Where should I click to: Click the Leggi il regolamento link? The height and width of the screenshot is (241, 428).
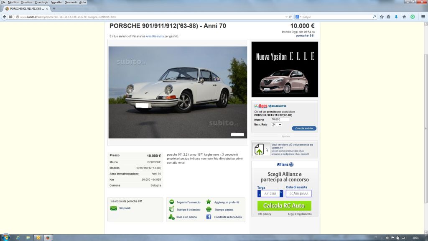[x=300, y=214]
